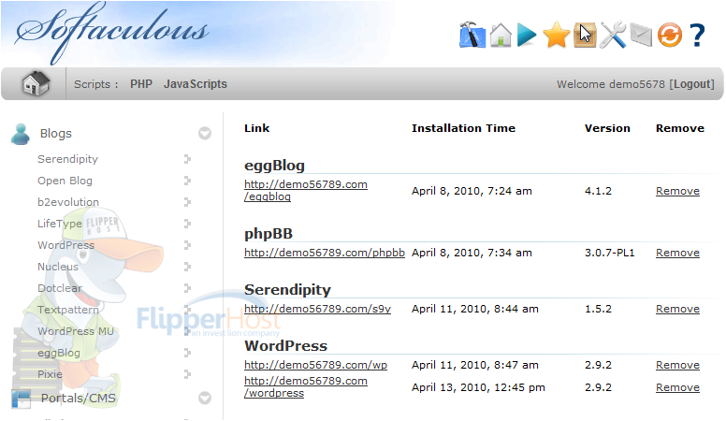This screenshot has width=726, height=421.
Task: Click the WordPress section heading
Action: 285,346
